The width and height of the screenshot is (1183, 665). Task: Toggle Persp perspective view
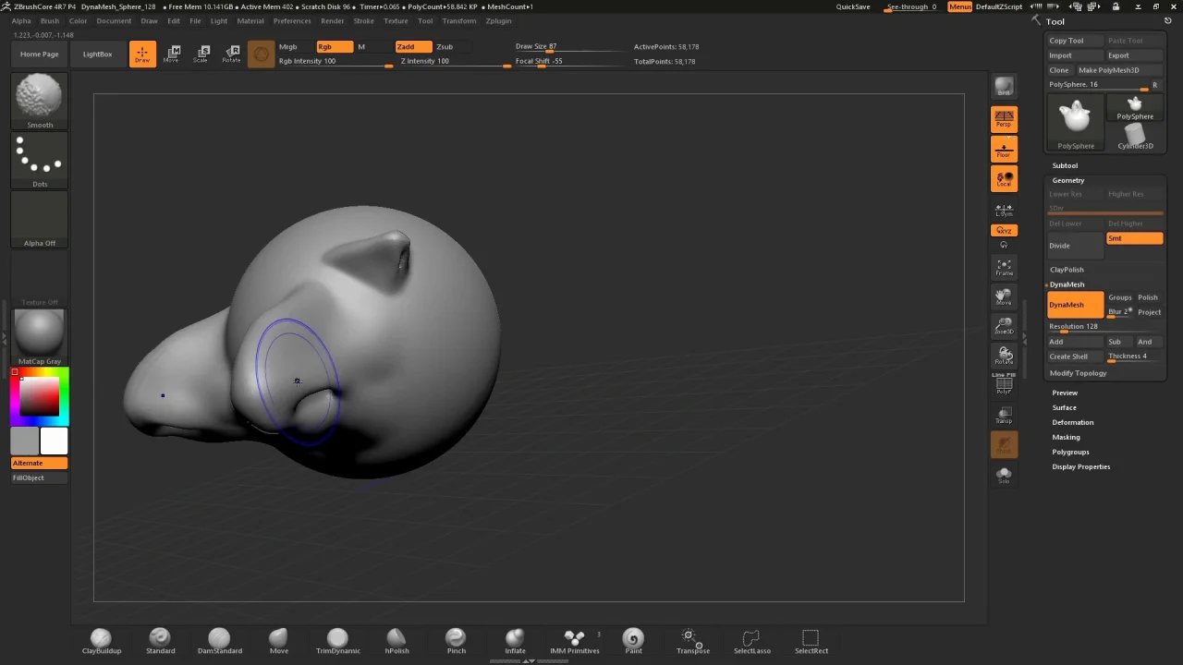[x=1004, y=119]
